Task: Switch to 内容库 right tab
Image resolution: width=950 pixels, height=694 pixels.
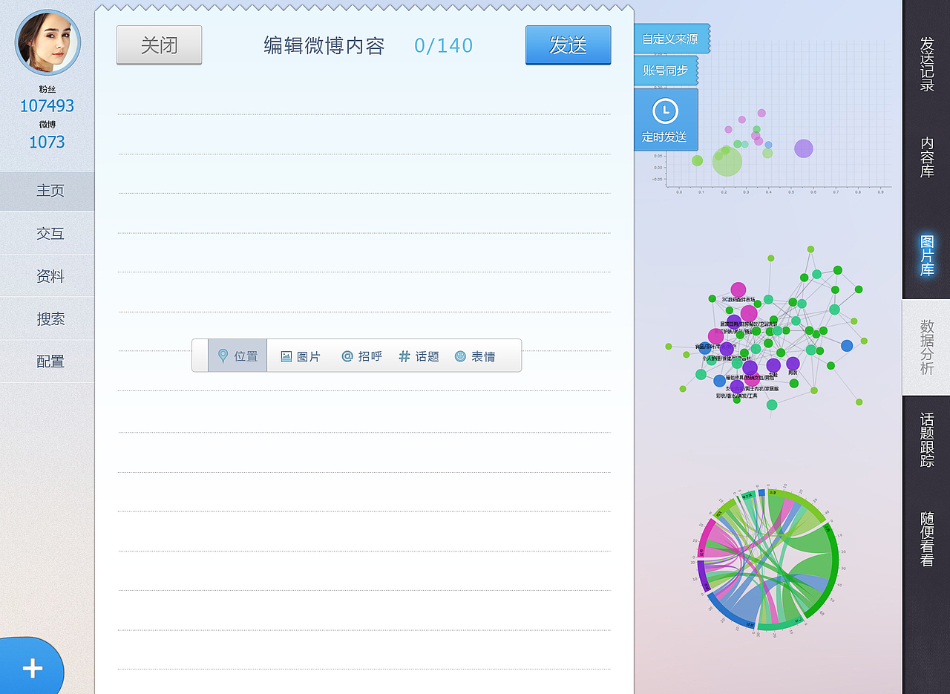Action: point(927,157)
